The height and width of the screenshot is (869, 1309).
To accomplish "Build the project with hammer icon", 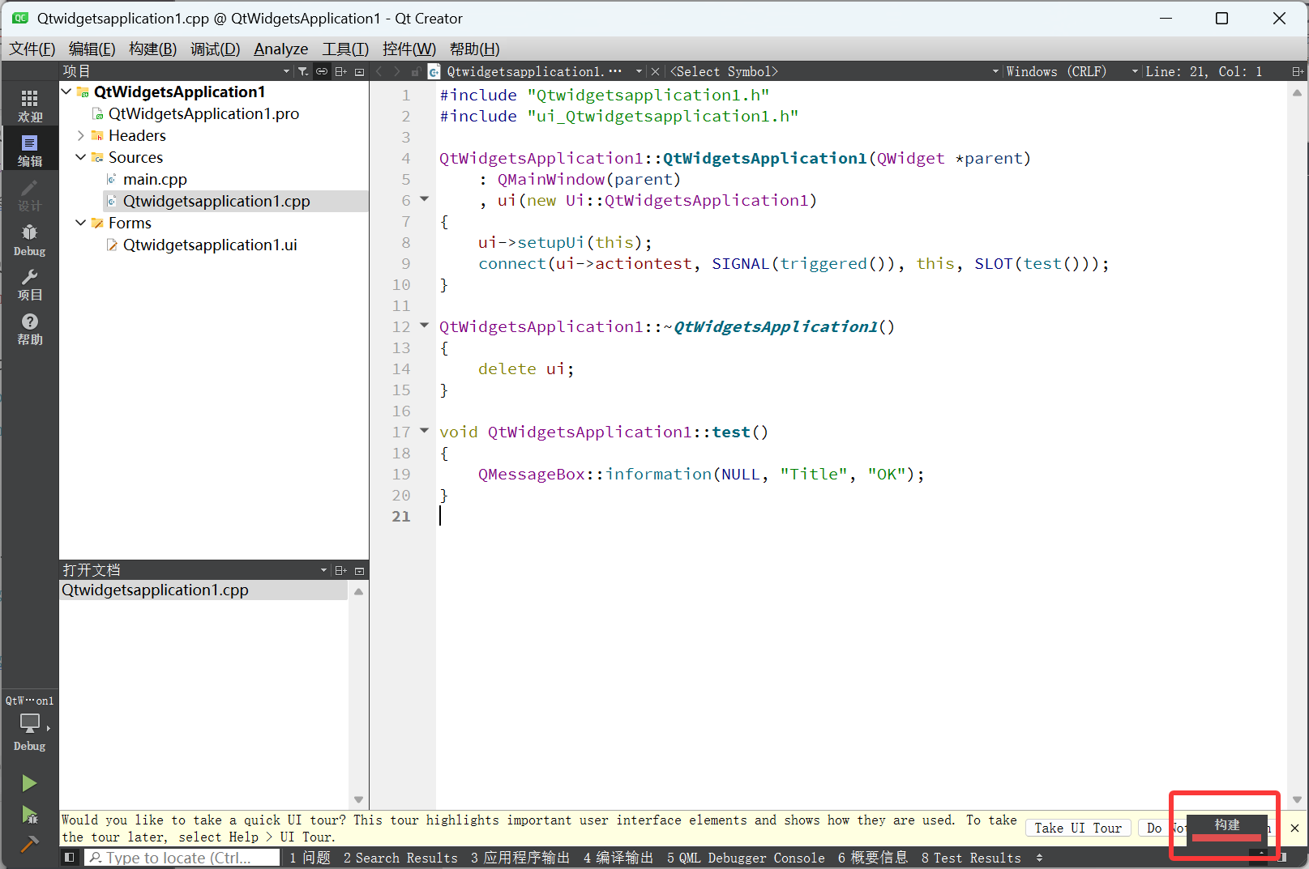I will point(29,844).
